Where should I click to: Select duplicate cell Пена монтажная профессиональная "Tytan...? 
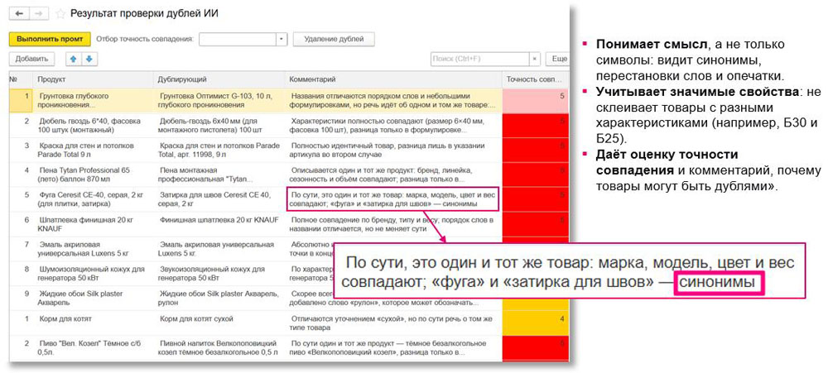pyautogui.click(x=219, y=175)
